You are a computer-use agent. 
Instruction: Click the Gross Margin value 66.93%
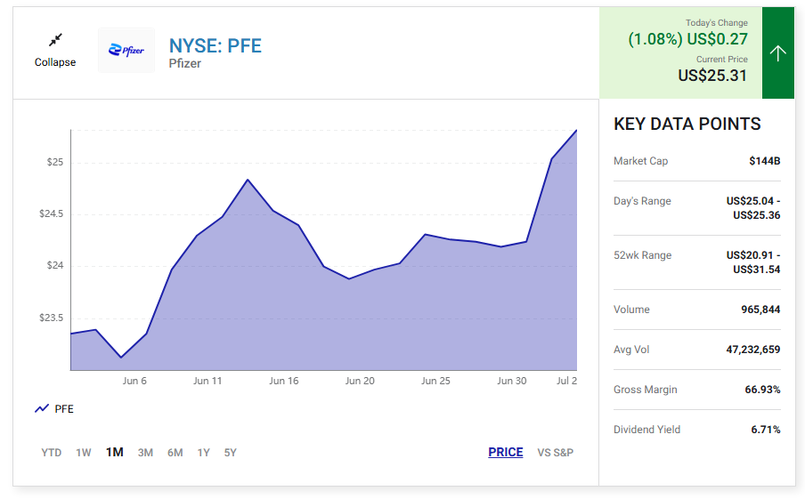point(762,390)
